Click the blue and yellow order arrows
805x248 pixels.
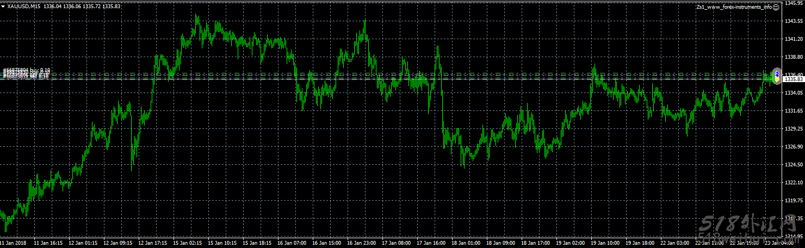point(777,76)
